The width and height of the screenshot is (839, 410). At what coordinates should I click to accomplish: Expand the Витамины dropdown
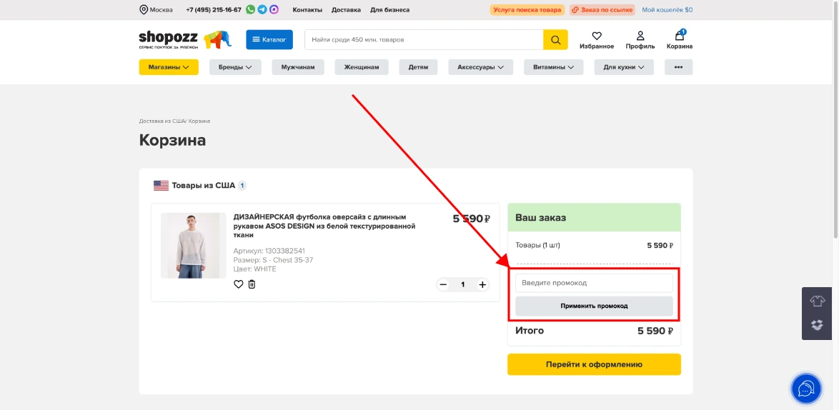[x=553, y=67]
